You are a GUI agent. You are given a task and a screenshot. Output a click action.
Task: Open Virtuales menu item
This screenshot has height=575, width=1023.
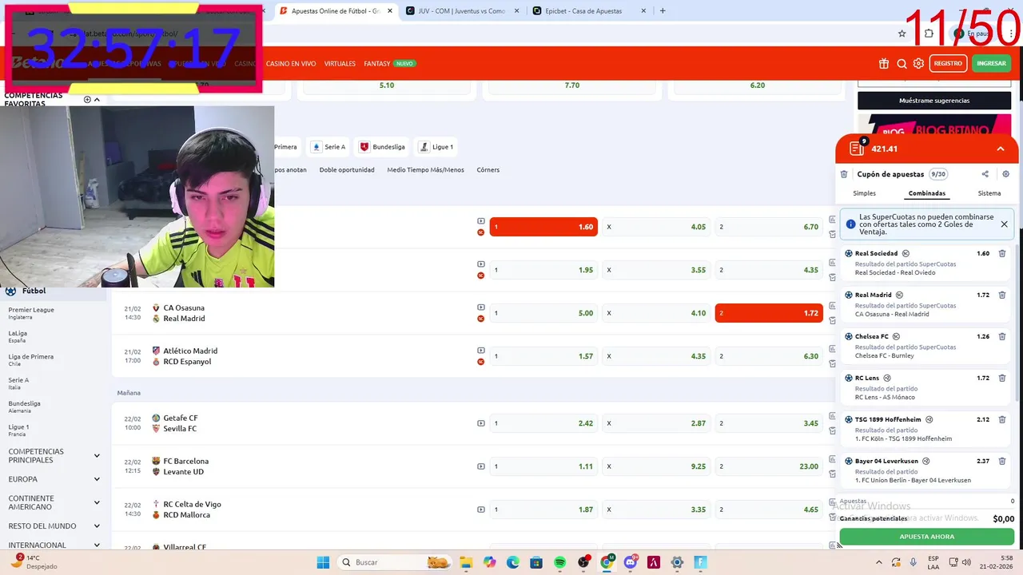340,64
